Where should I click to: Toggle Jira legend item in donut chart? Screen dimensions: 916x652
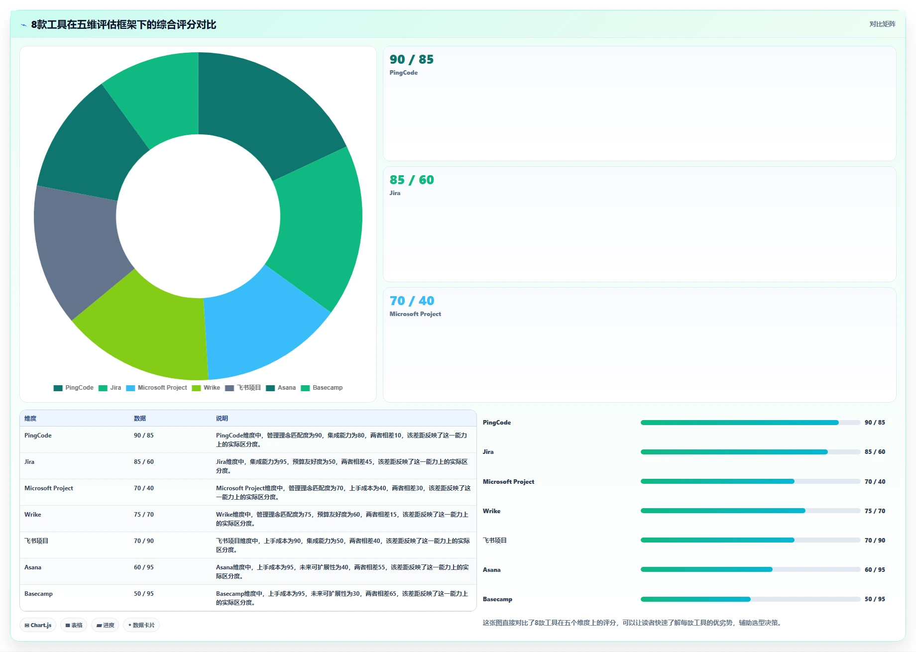click(110, 388)
